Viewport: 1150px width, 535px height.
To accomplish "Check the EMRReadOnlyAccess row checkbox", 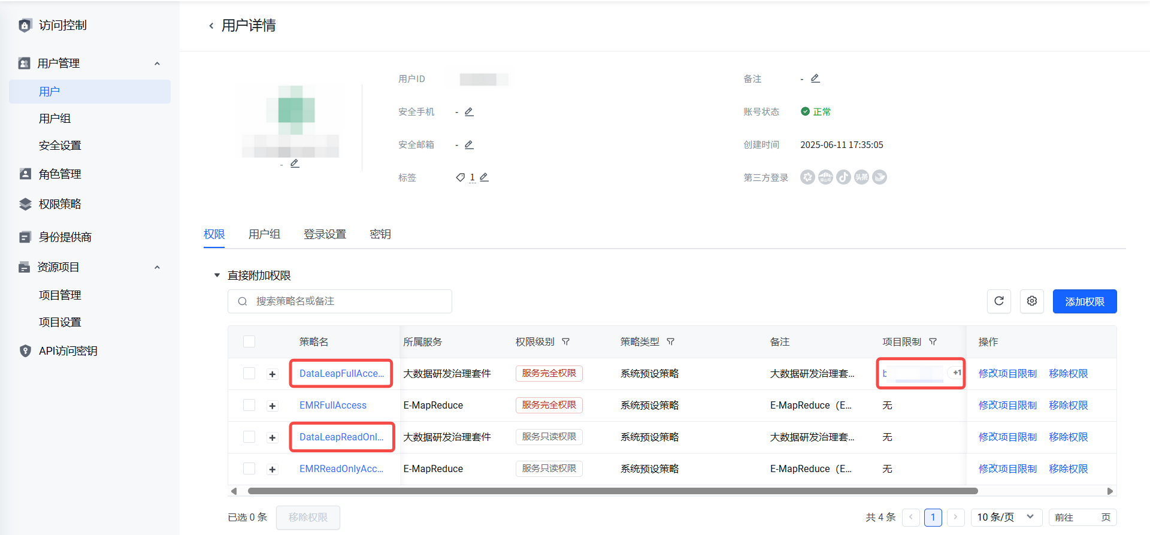I will (249, 469).
